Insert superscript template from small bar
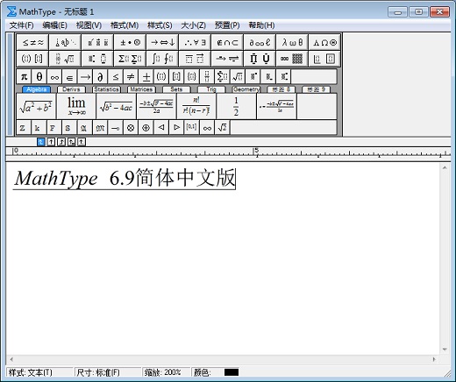 pos(253,77)
